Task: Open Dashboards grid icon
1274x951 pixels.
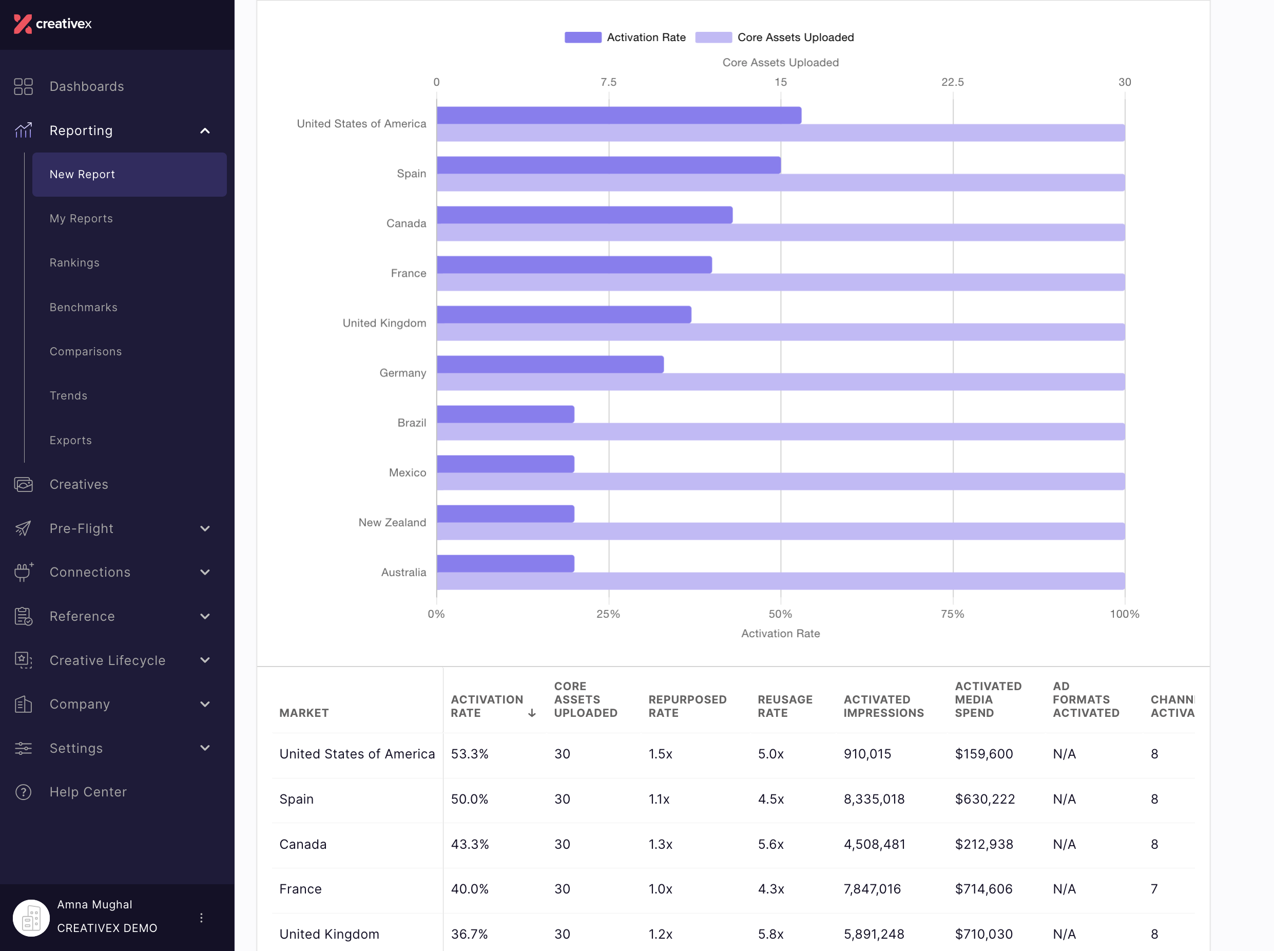Action: (23, 86)
